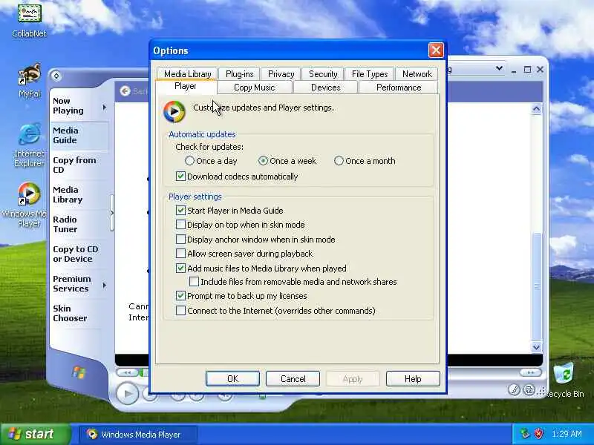Viewport: 594px width, 445px height.
Task: Expand the Premium Services submenu arrow
Action: coord(105,285)
